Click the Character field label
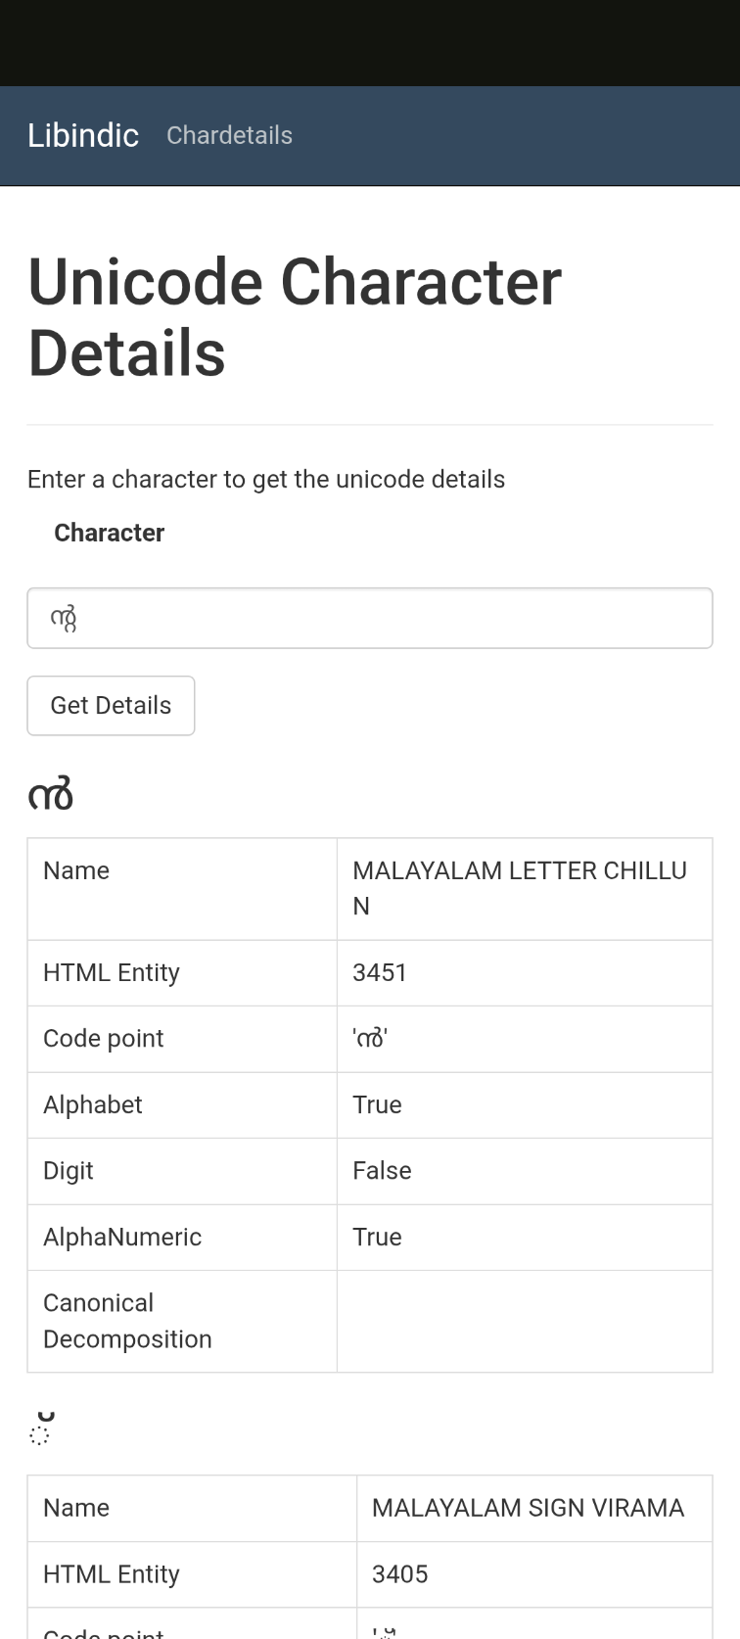This screenshot has height=1639, width=740. 109,533
